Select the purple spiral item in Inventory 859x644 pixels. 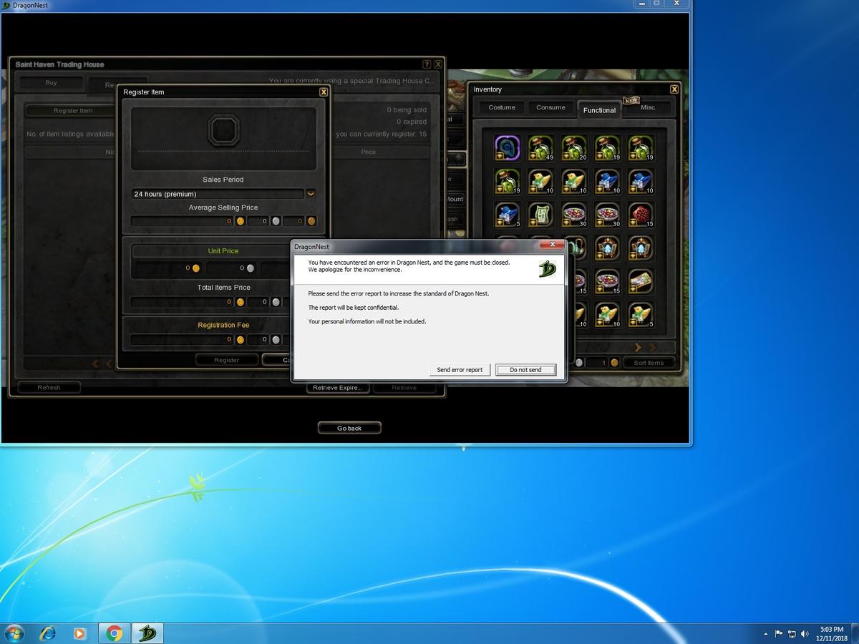click(x=507, y=147)
